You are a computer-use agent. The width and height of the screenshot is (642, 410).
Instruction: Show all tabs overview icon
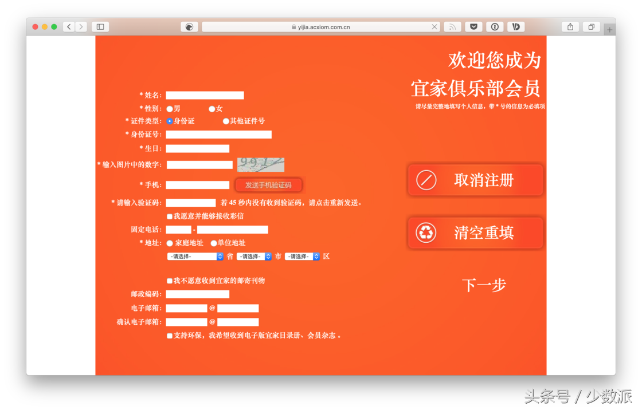click(x=591, y=27)
